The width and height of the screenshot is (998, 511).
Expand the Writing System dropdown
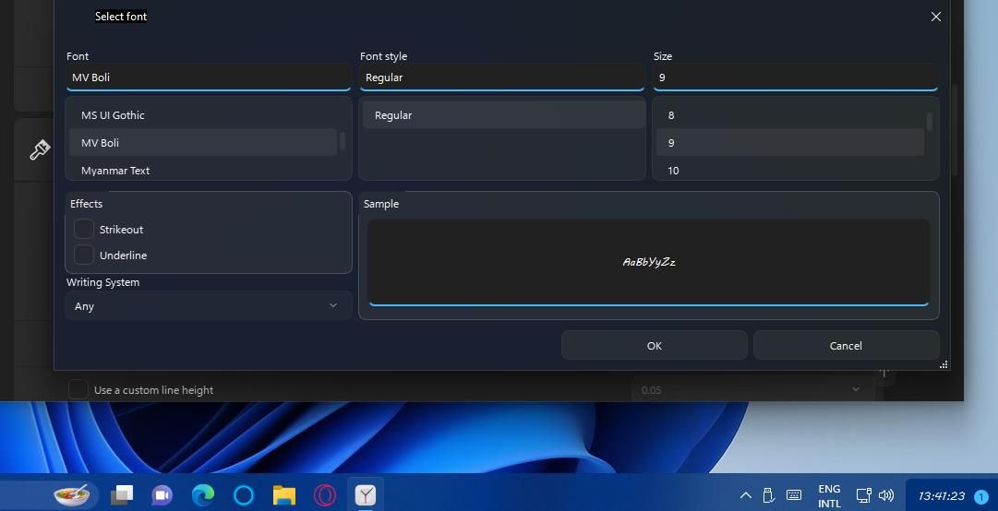[208, 306]
